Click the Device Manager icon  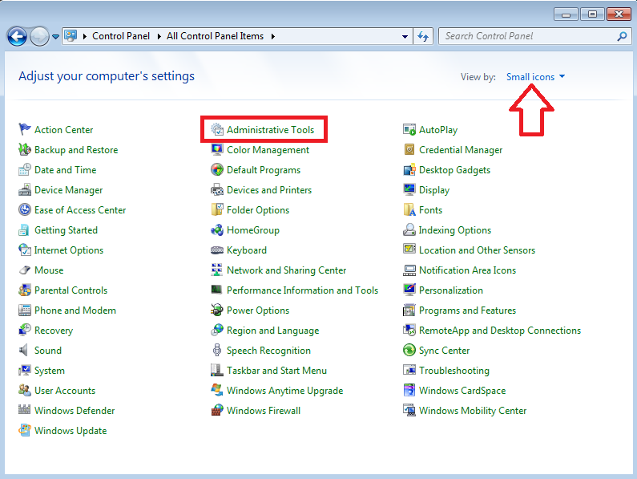(25, 189)
